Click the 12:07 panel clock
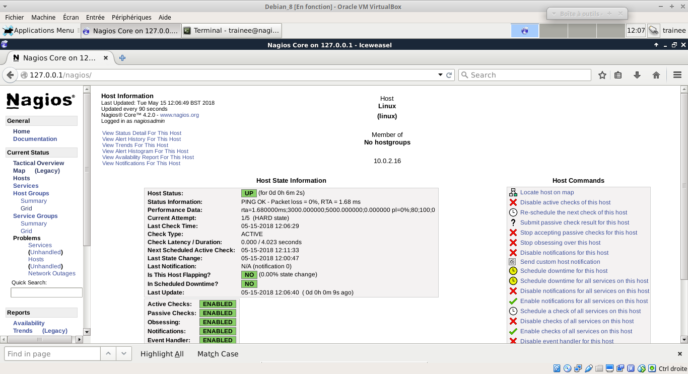The width and height of the screenshot is (688, 374). point(636,31)
